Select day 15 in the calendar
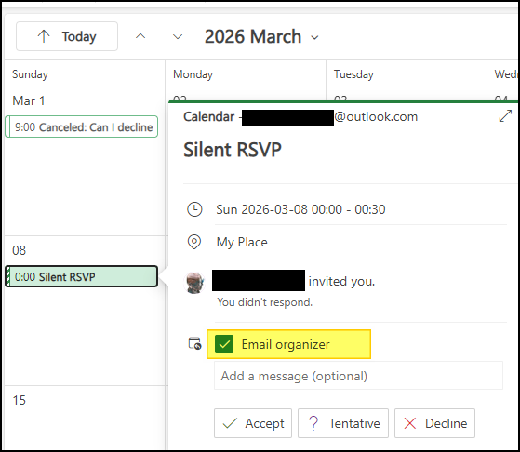 (x=19, y=400)
